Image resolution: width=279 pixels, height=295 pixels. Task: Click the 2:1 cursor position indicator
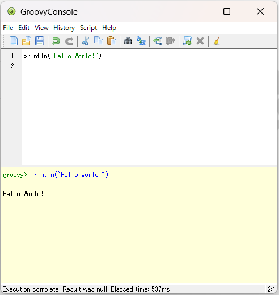(x=272, y=289)
